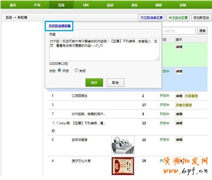Open 列表管理 for the 江湖百晓生 row
The width and height of the screenshot is (212, 180).
(191, 96)
